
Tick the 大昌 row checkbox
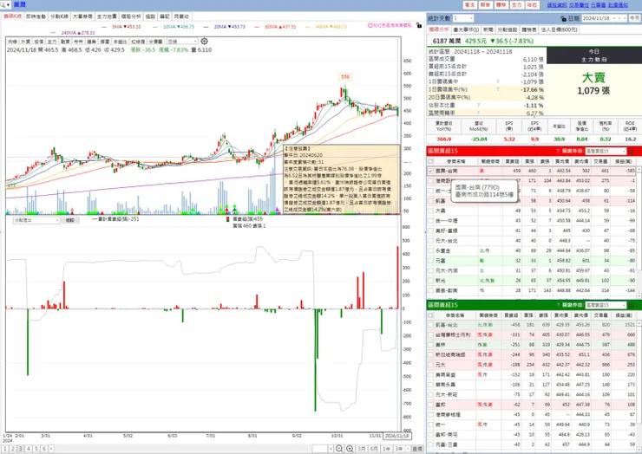click(430, 211)
